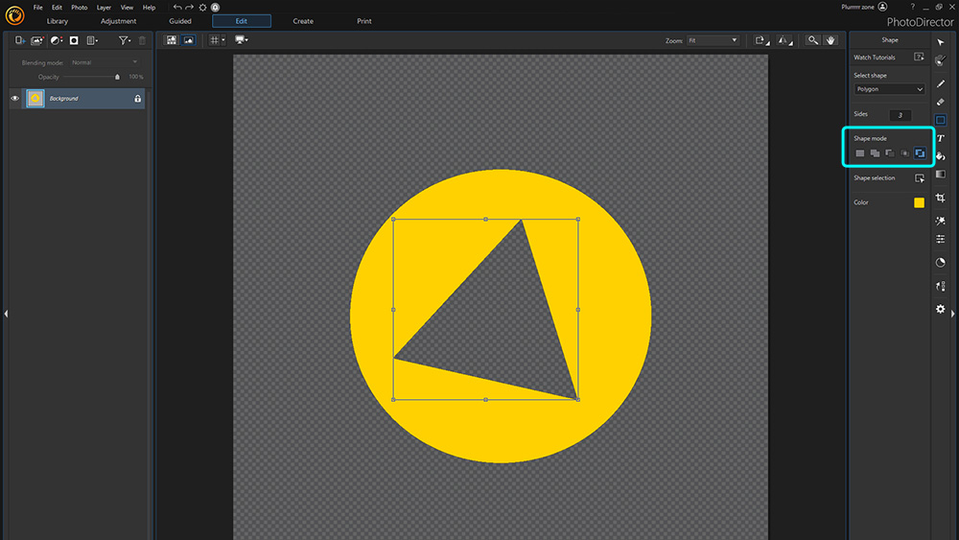This screenshot has width=959, height=540.
Task: Choose the subtract shape mode (third)
Action: click(x=890, y=153)
